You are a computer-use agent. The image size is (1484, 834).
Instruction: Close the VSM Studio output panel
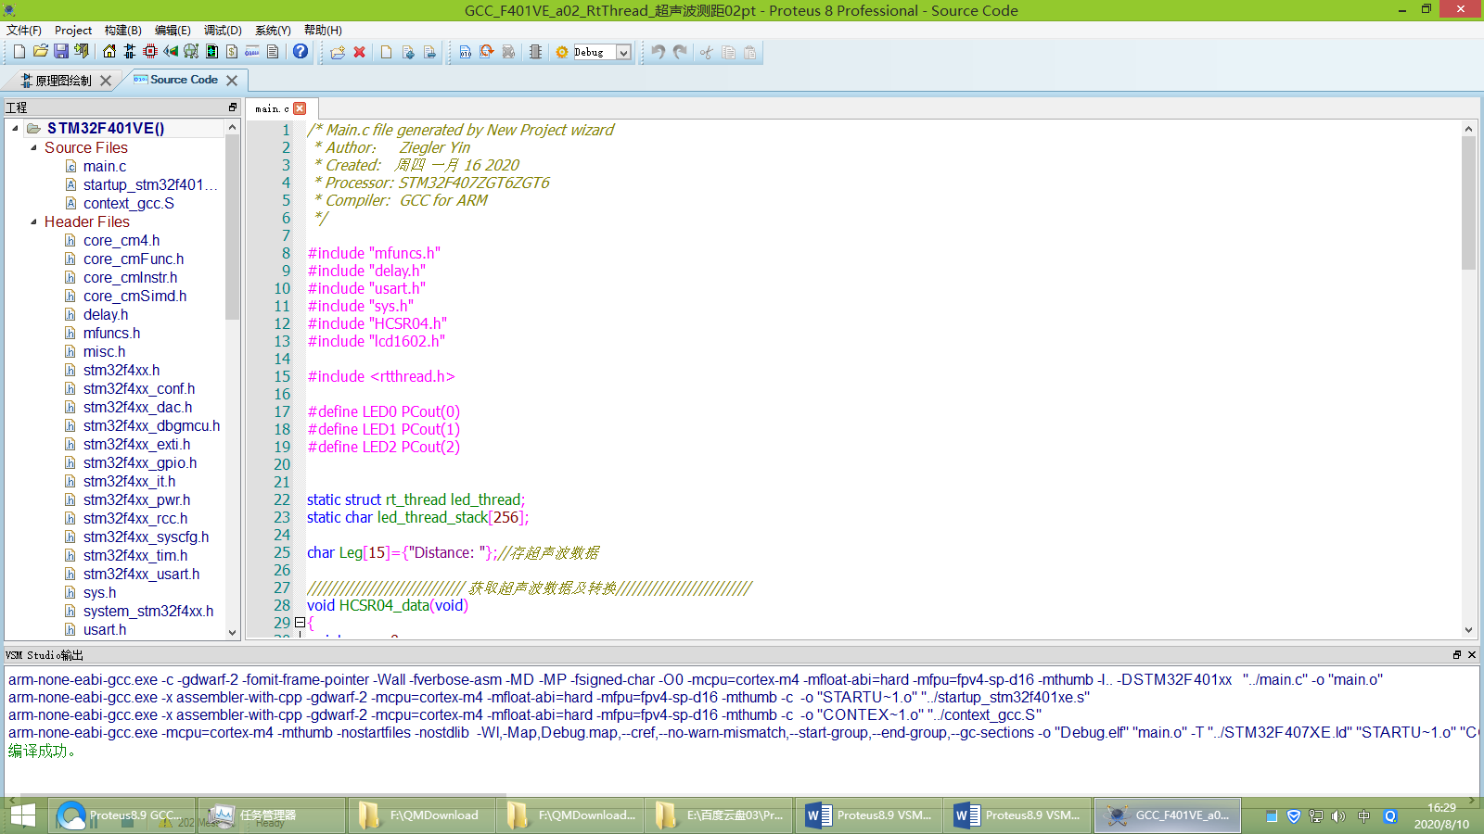[1472, 654]
